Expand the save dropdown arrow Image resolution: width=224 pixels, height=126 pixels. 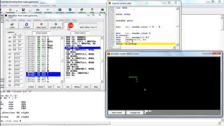pyautogui.click(x=29, y=11)
